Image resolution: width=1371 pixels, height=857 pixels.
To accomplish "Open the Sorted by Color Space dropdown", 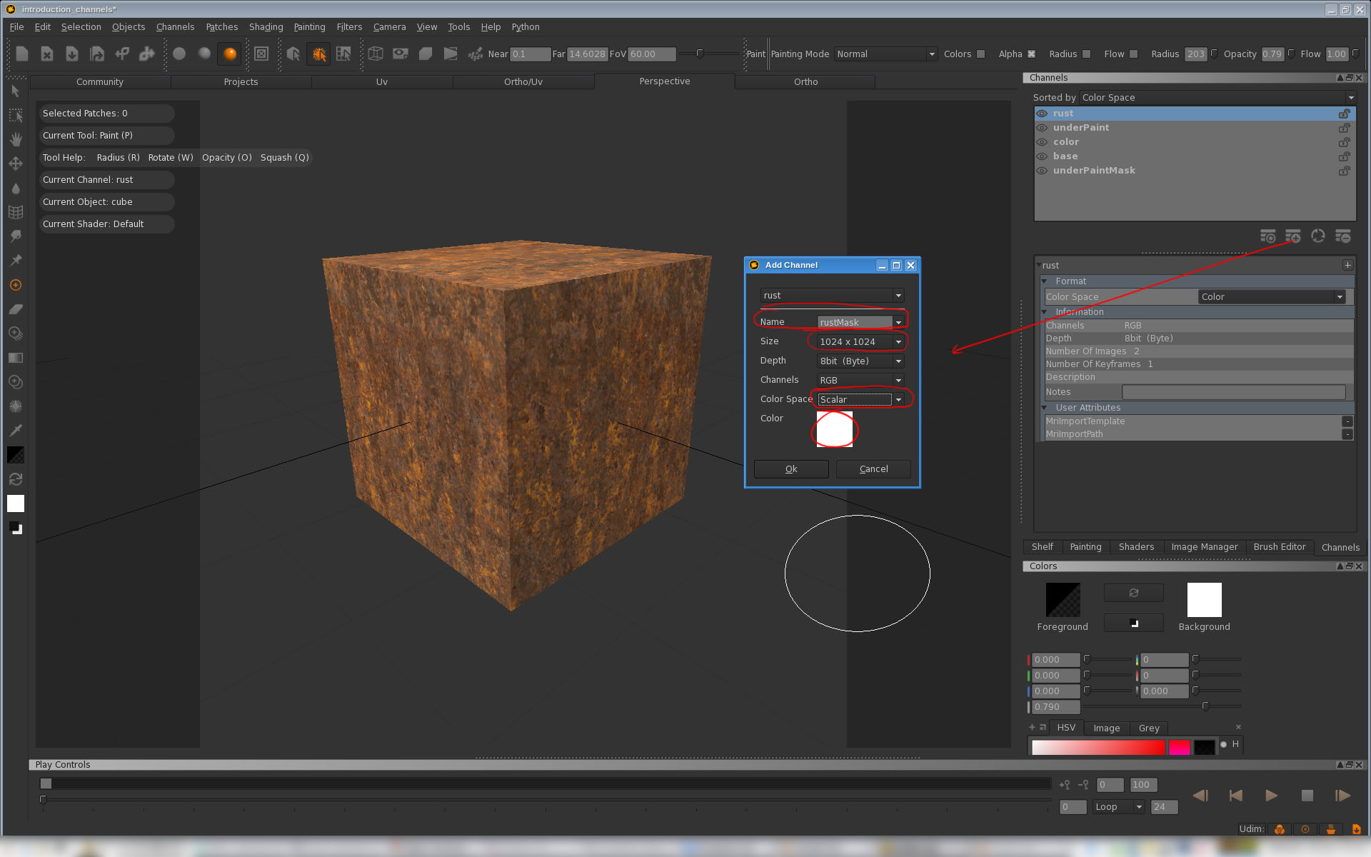I will (x=1217, y=98).
